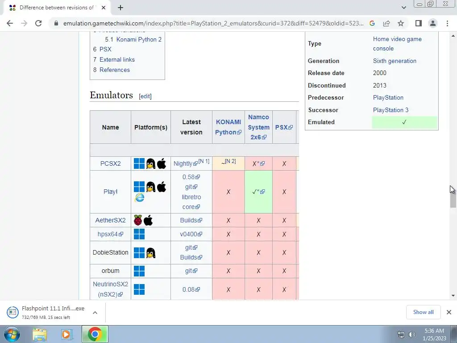Edit the Emulators section
This screenshot has height=343, width=457.
point(145,96)
